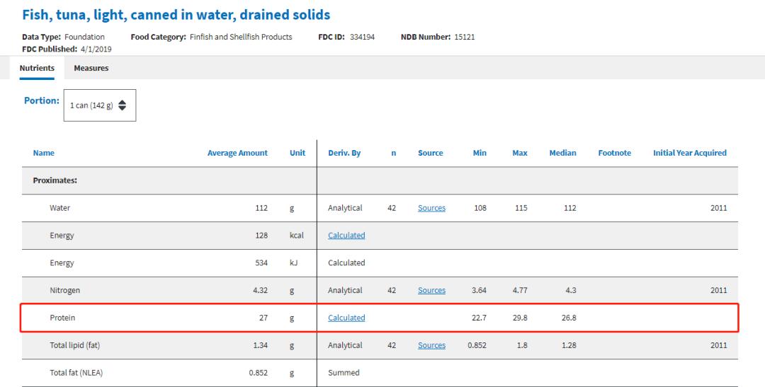This screenshot has width=765, height=387.
Task: Open the Measures tab
Action: pyautogui.click(x=91, y=68)
